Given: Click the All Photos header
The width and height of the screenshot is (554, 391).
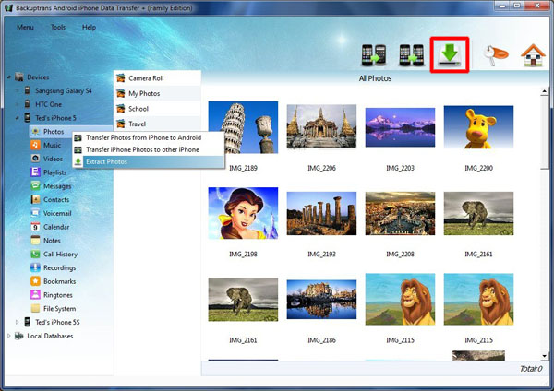Looking at the screenshot, I should point(375,78).
